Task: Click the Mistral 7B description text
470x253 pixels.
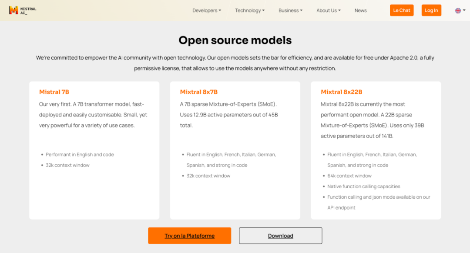Action: coord(93,115)
